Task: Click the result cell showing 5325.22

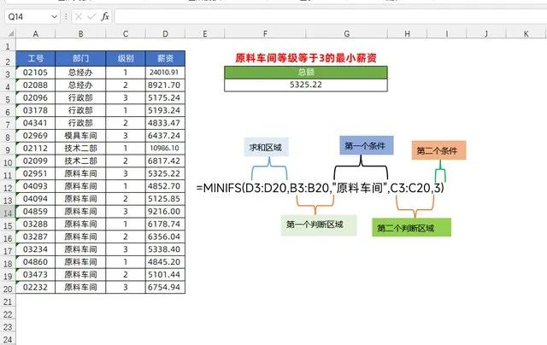Action: (305, 85)
